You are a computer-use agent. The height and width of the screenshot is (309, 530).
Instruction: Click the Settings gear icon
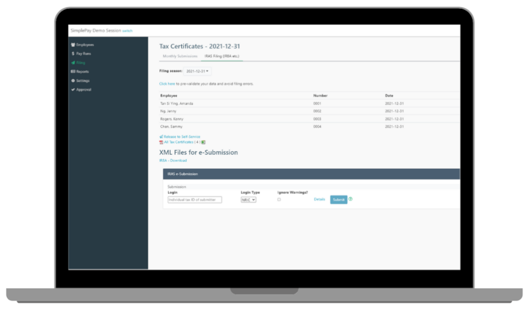pos(72,81)
